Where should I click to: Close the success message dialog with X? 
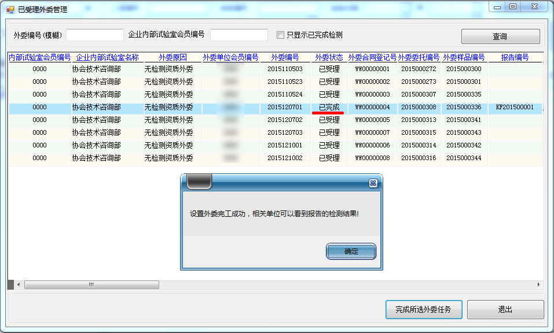click(373, 183)
